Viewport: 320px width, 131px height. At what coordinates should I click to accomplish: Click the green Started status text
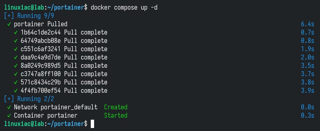116,116
